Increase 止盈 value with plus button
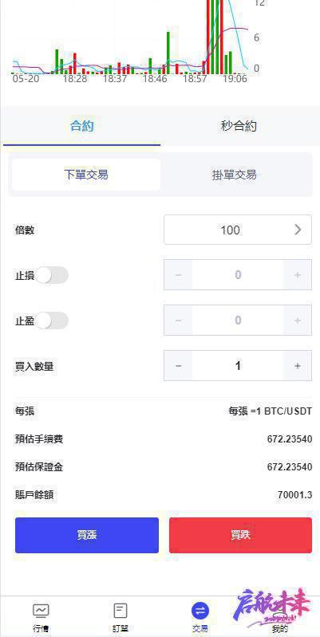The width and height of the screenshot is (320, 637). pyautogui.click(x=298, y=320)
